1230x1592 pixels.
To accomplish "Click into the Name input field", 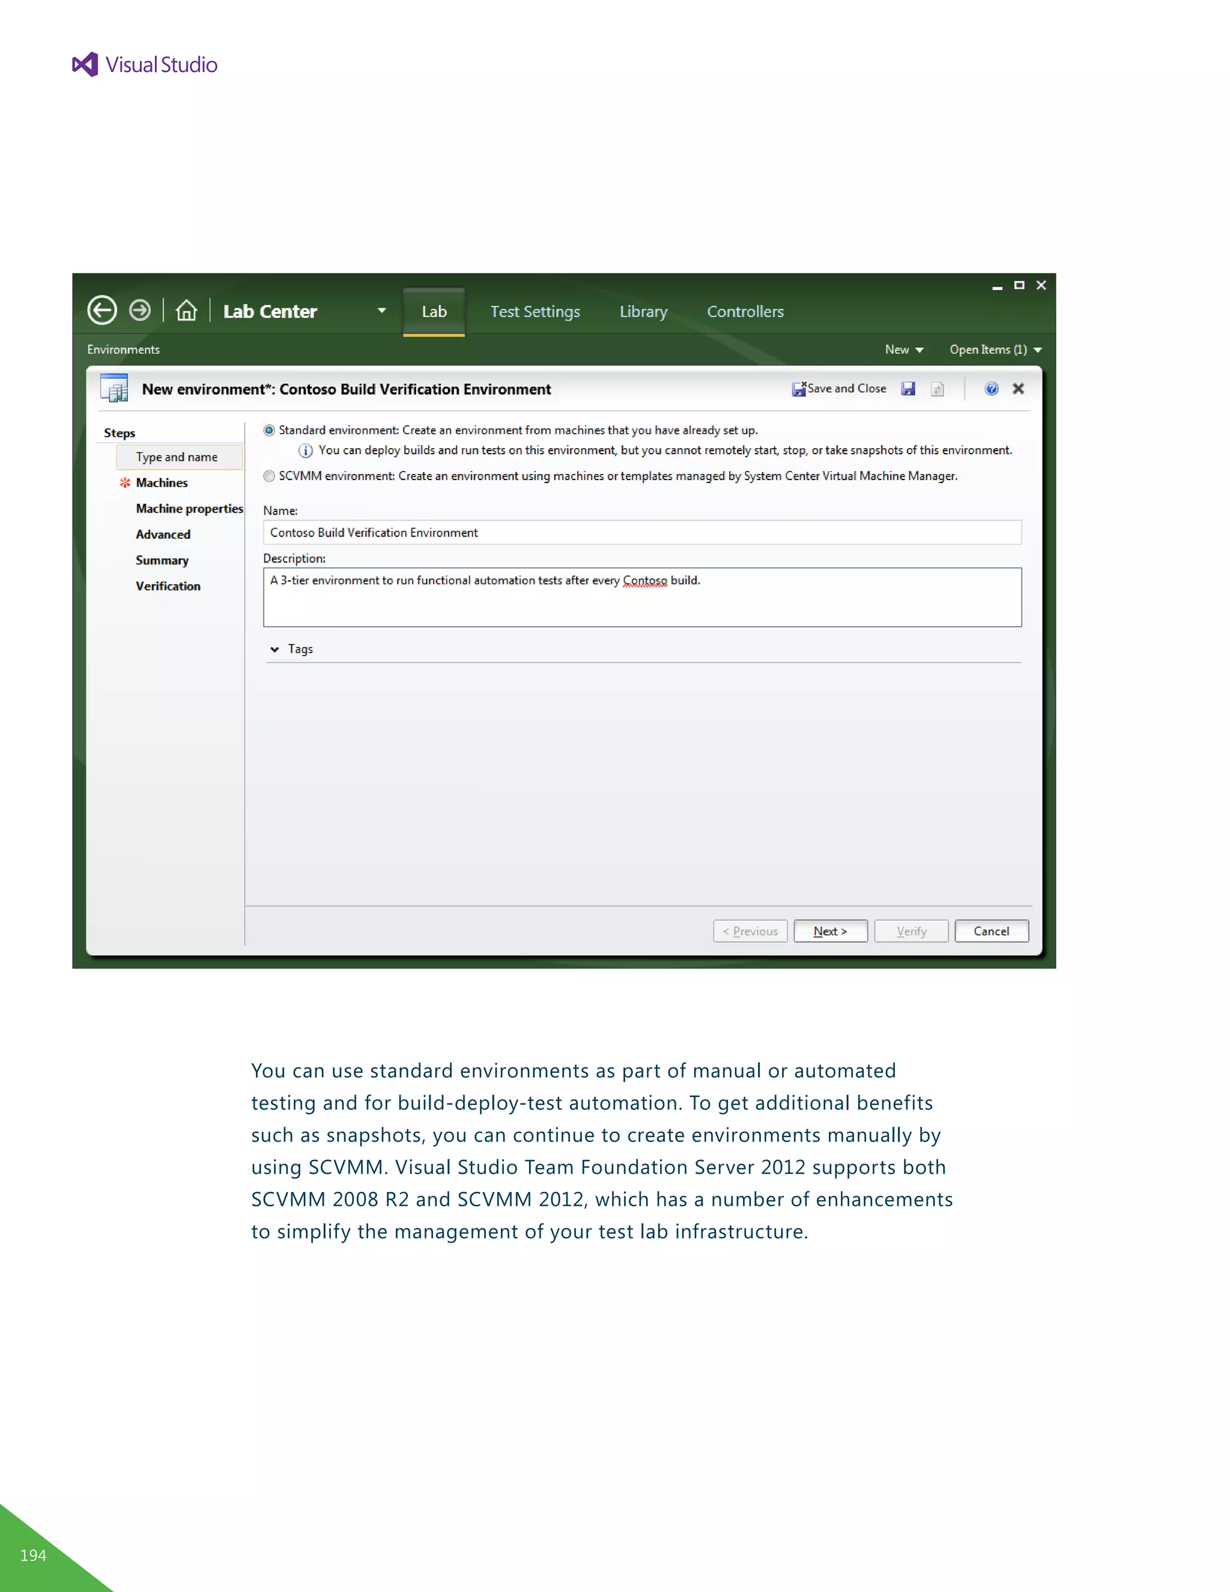I will point(642,532).
